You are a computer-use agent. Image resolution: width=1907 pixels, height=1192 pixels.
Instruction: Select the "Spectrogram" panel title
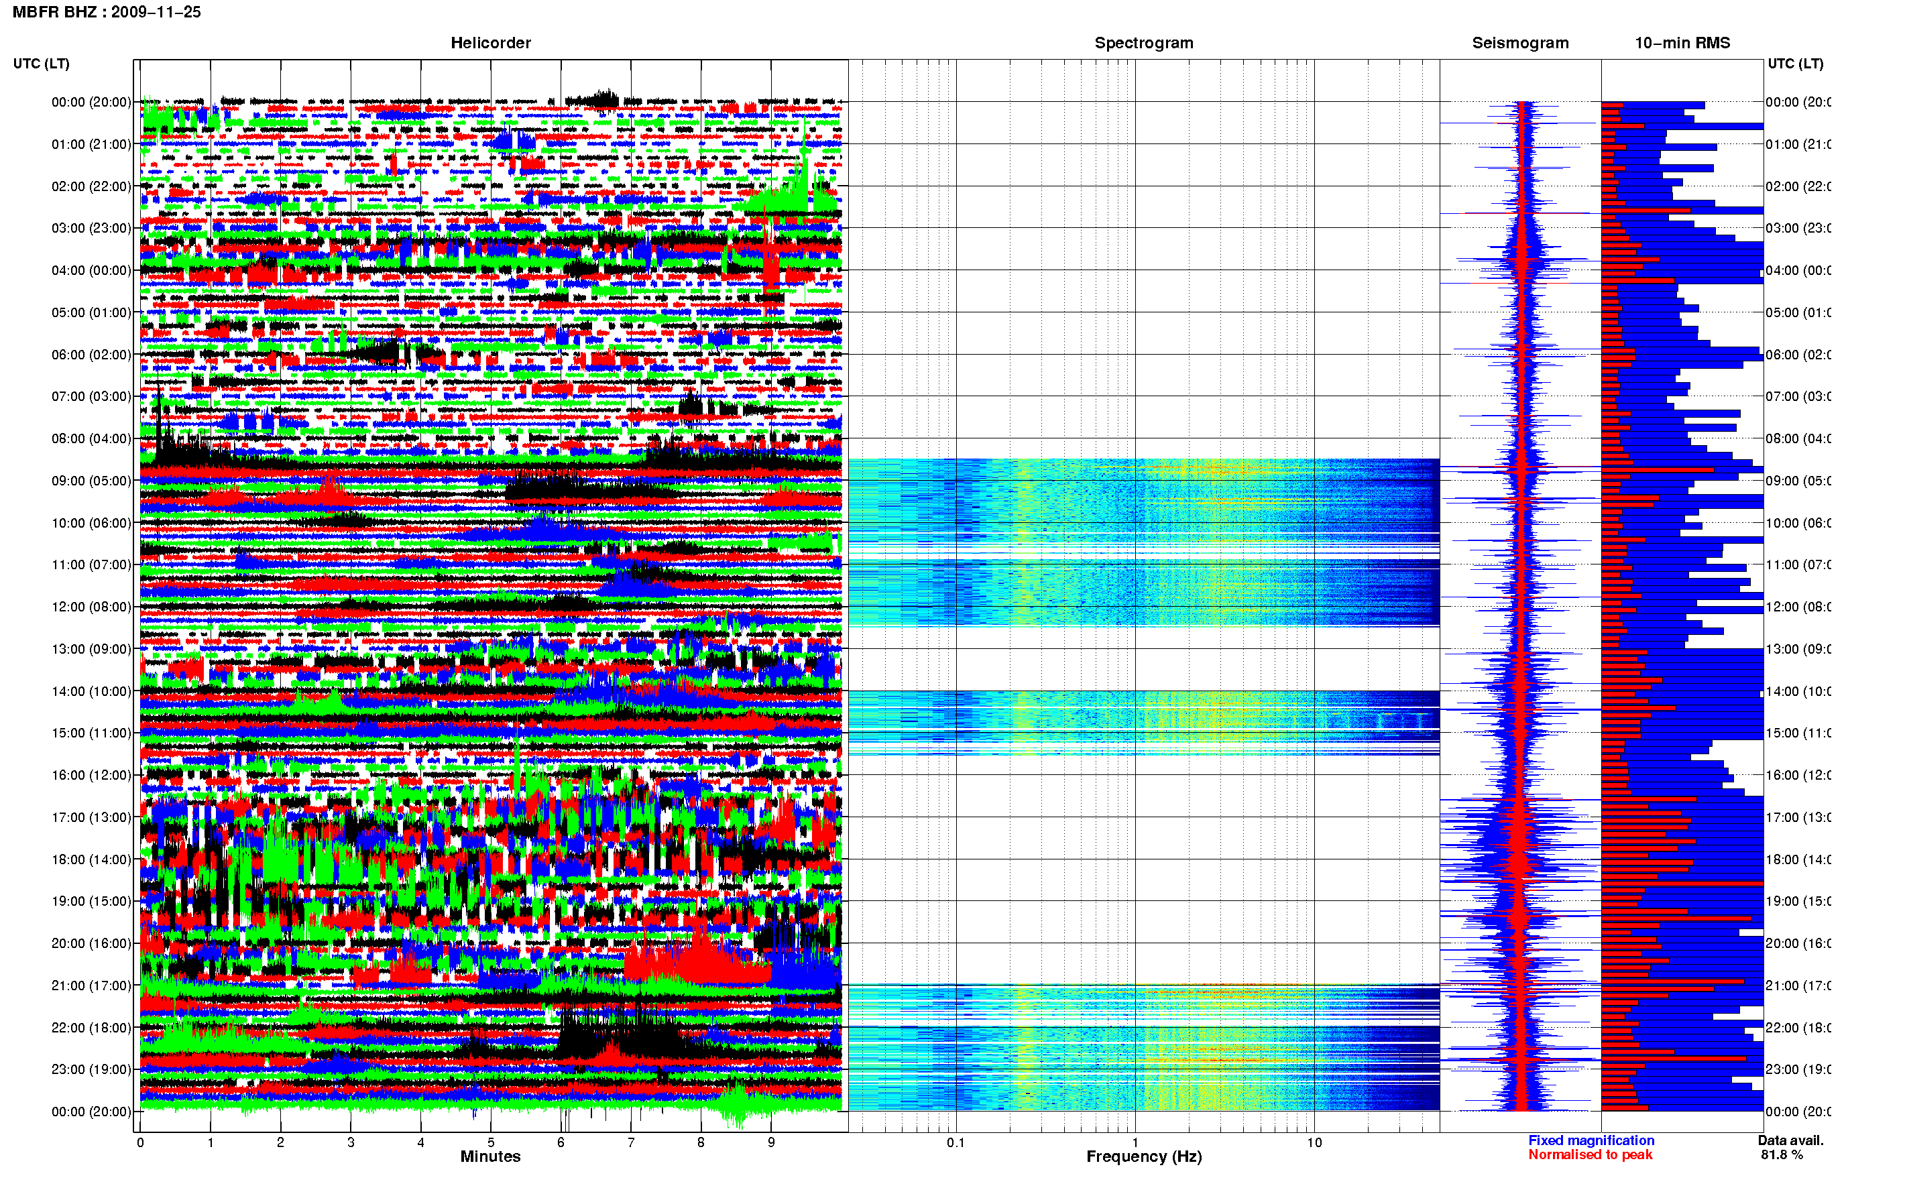(1144, 43)
